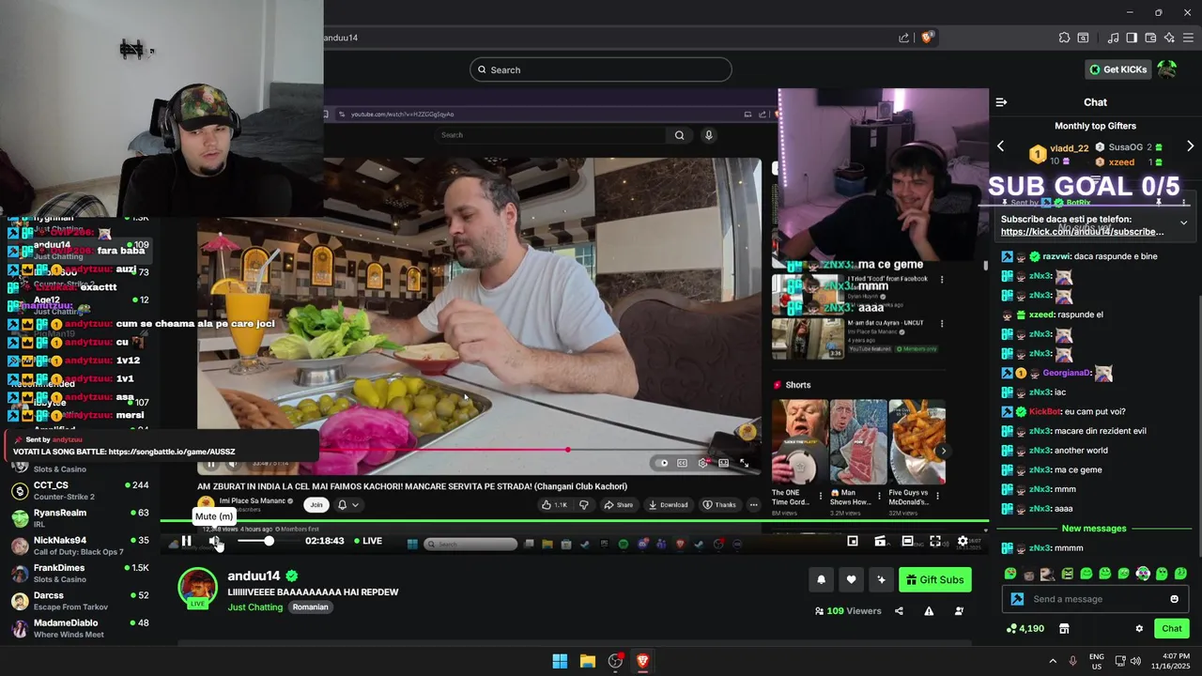The image size is (1202, 676).
Task: Select RyansRealm in recommended channels
Action: click(x=80, y=518)
